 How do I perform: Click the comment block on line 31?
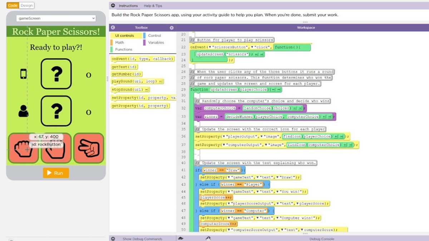[263, 101]
